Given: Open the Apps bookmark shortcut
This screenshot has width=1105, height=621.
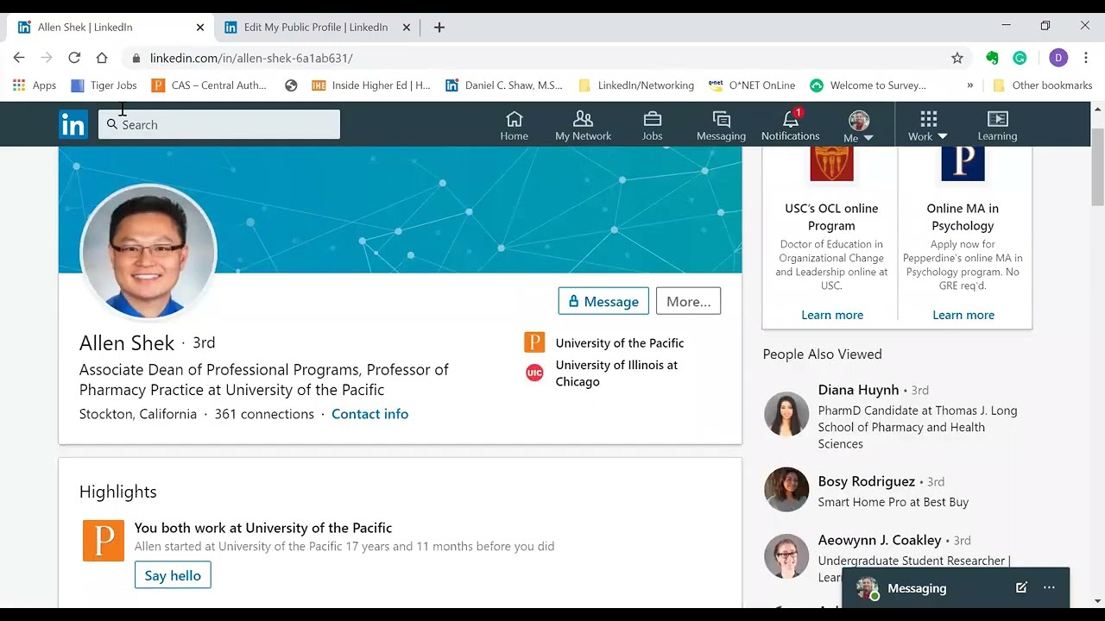Looking at the screenshot, I should (35, 85).
